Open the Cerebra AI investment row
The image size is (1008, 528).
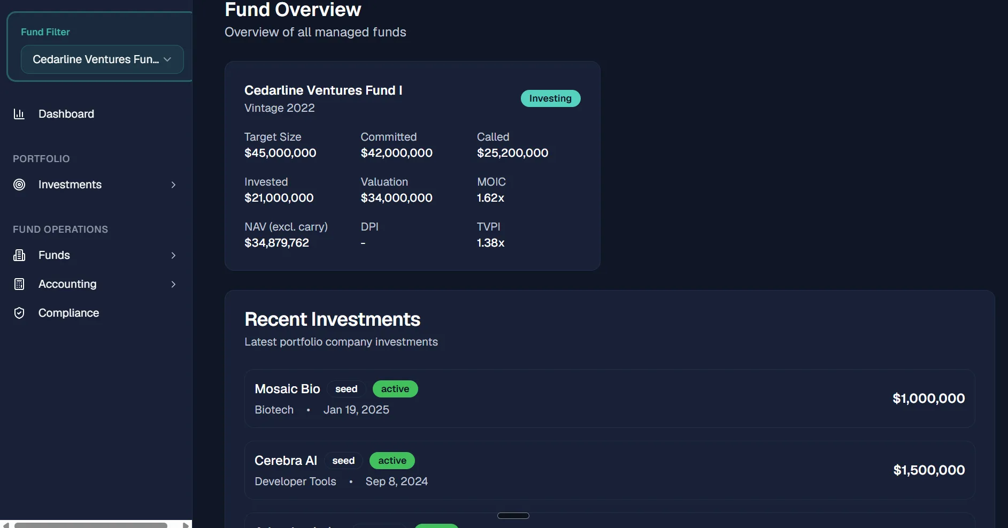[610, 470]
